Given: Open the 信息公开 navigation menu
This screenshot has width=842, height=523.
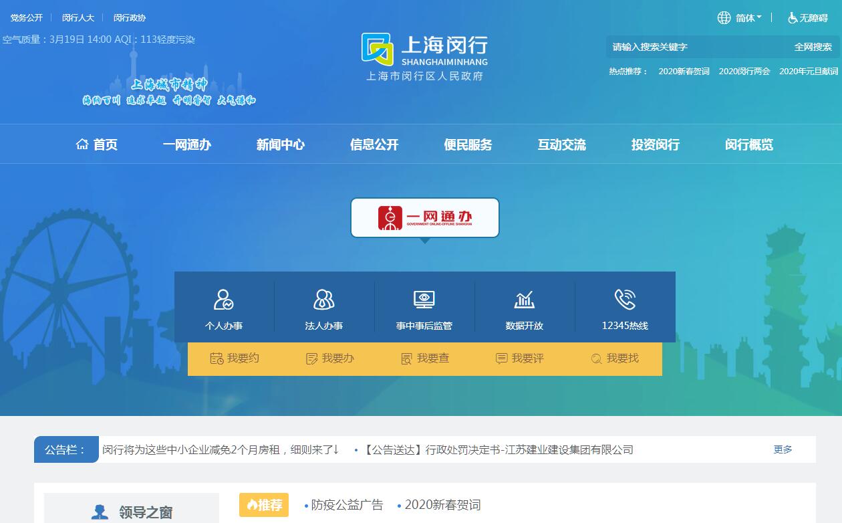Looking at the screenshot, I should coord(374,144).
